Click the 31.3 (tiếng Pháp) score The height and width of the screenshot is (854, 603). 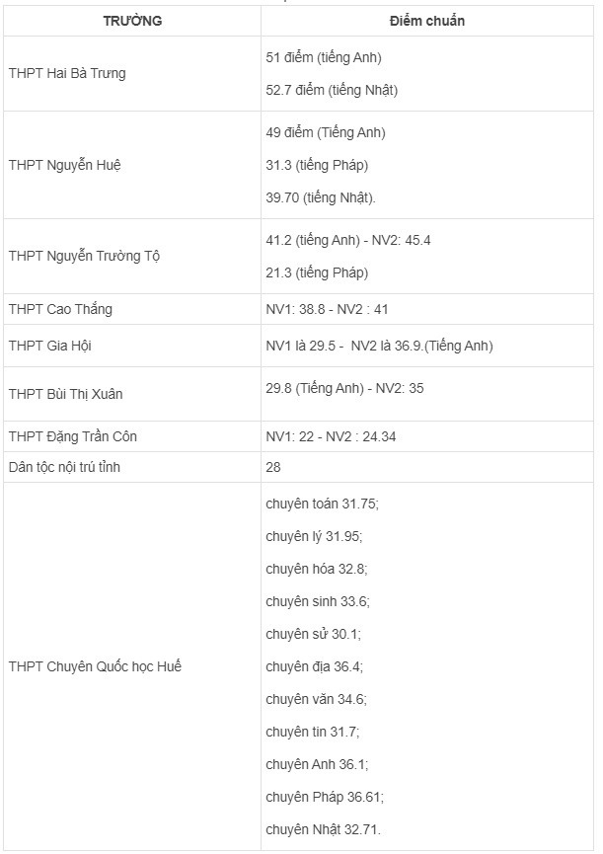[317, 165]
